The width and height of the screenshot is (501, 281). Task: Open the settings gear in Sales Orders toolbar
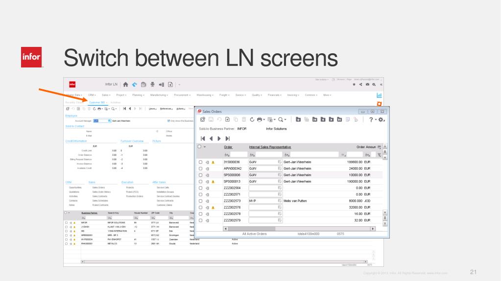(381, 120)
